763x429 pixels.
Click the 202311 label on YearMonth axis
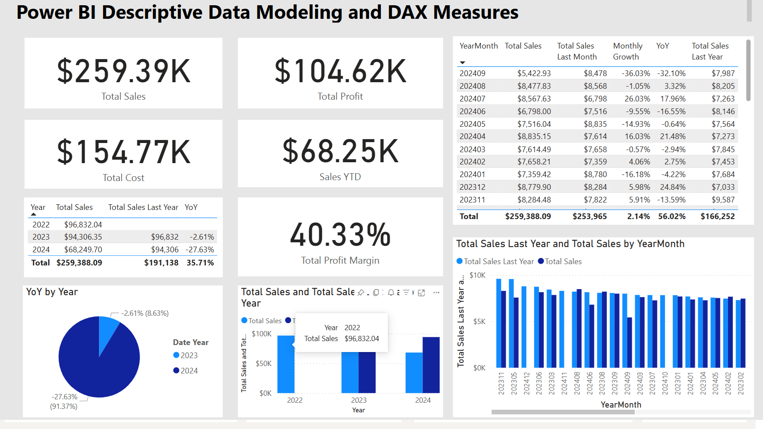point(501,384)
